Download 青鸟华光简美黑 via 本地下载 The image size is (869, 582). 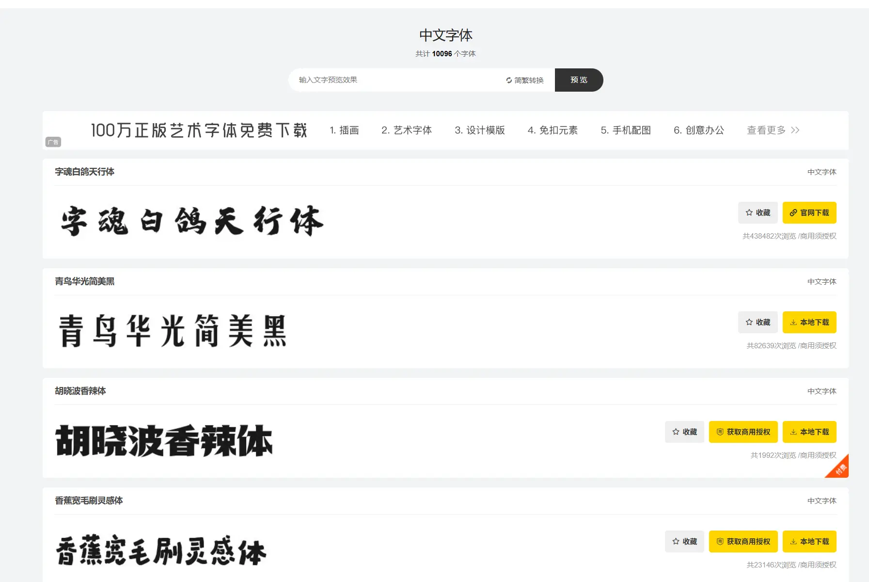[x=809, y=323]
